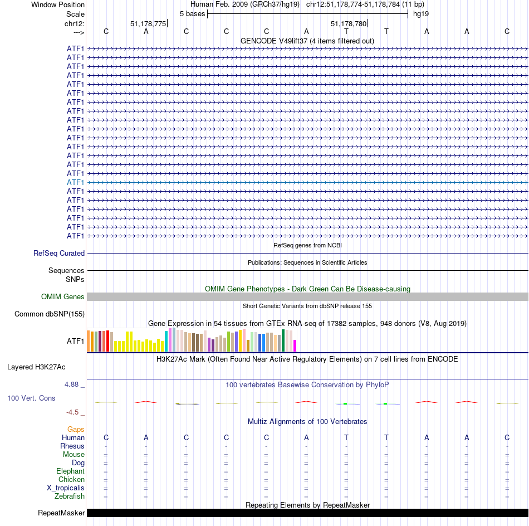Viewport: 529px width, 526px height.
Task: Click the Layered H3K27Ac track label
Action: click(36, 367)
